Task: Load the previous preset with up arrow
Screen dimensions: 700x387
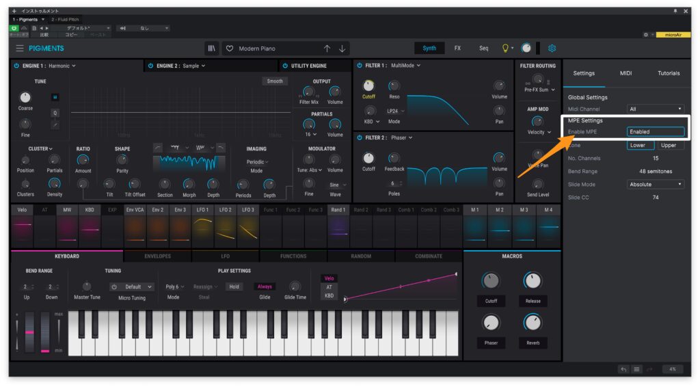Action: coord(327,49)
